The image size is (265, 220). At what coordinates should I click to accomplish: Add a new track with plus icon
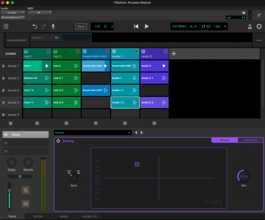pyautogui.click(x=174, y=54)
